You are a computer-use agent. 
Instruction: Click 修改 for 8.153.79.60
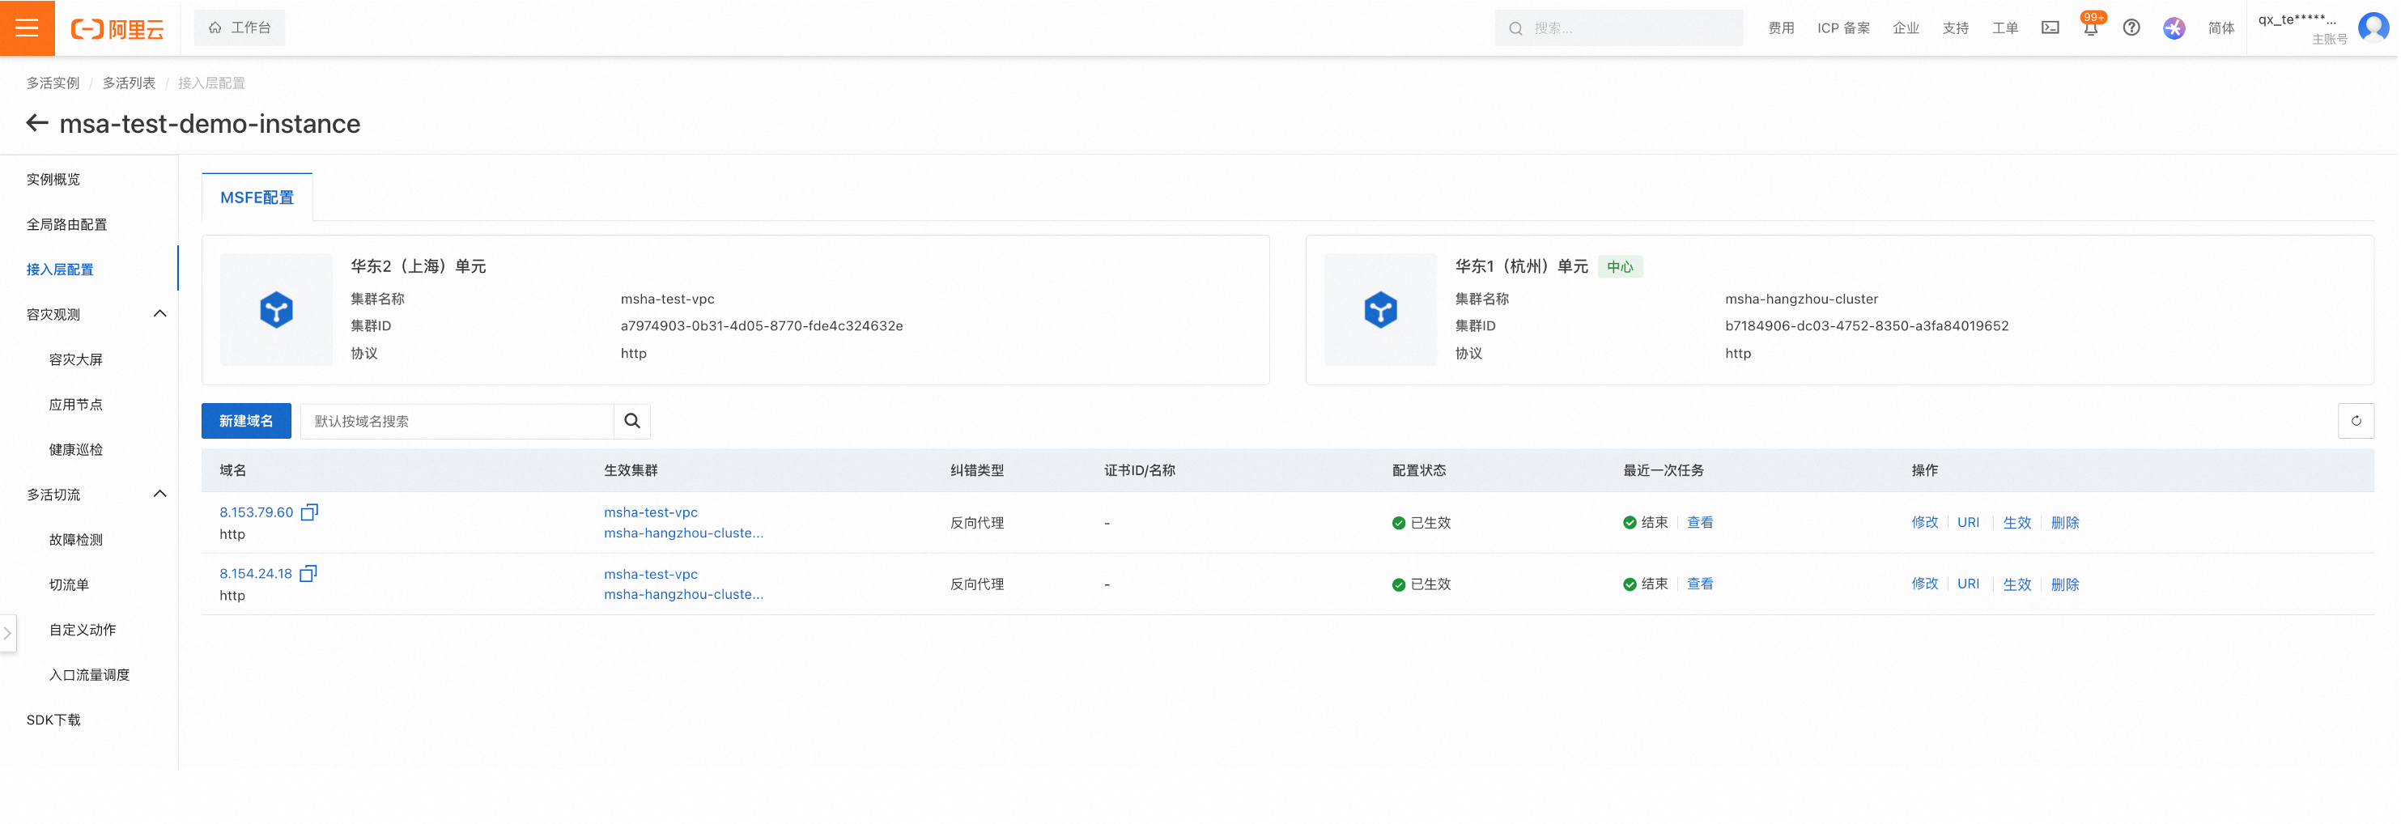coord(1925,523)
